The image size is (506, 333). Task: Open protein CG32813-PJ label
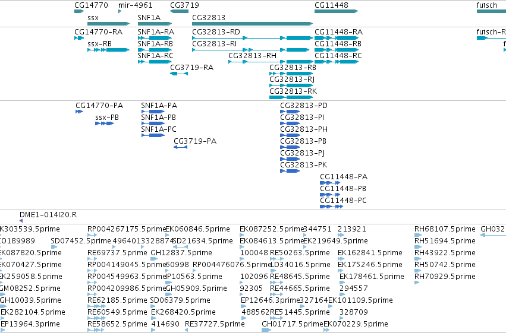coord(303,153)
